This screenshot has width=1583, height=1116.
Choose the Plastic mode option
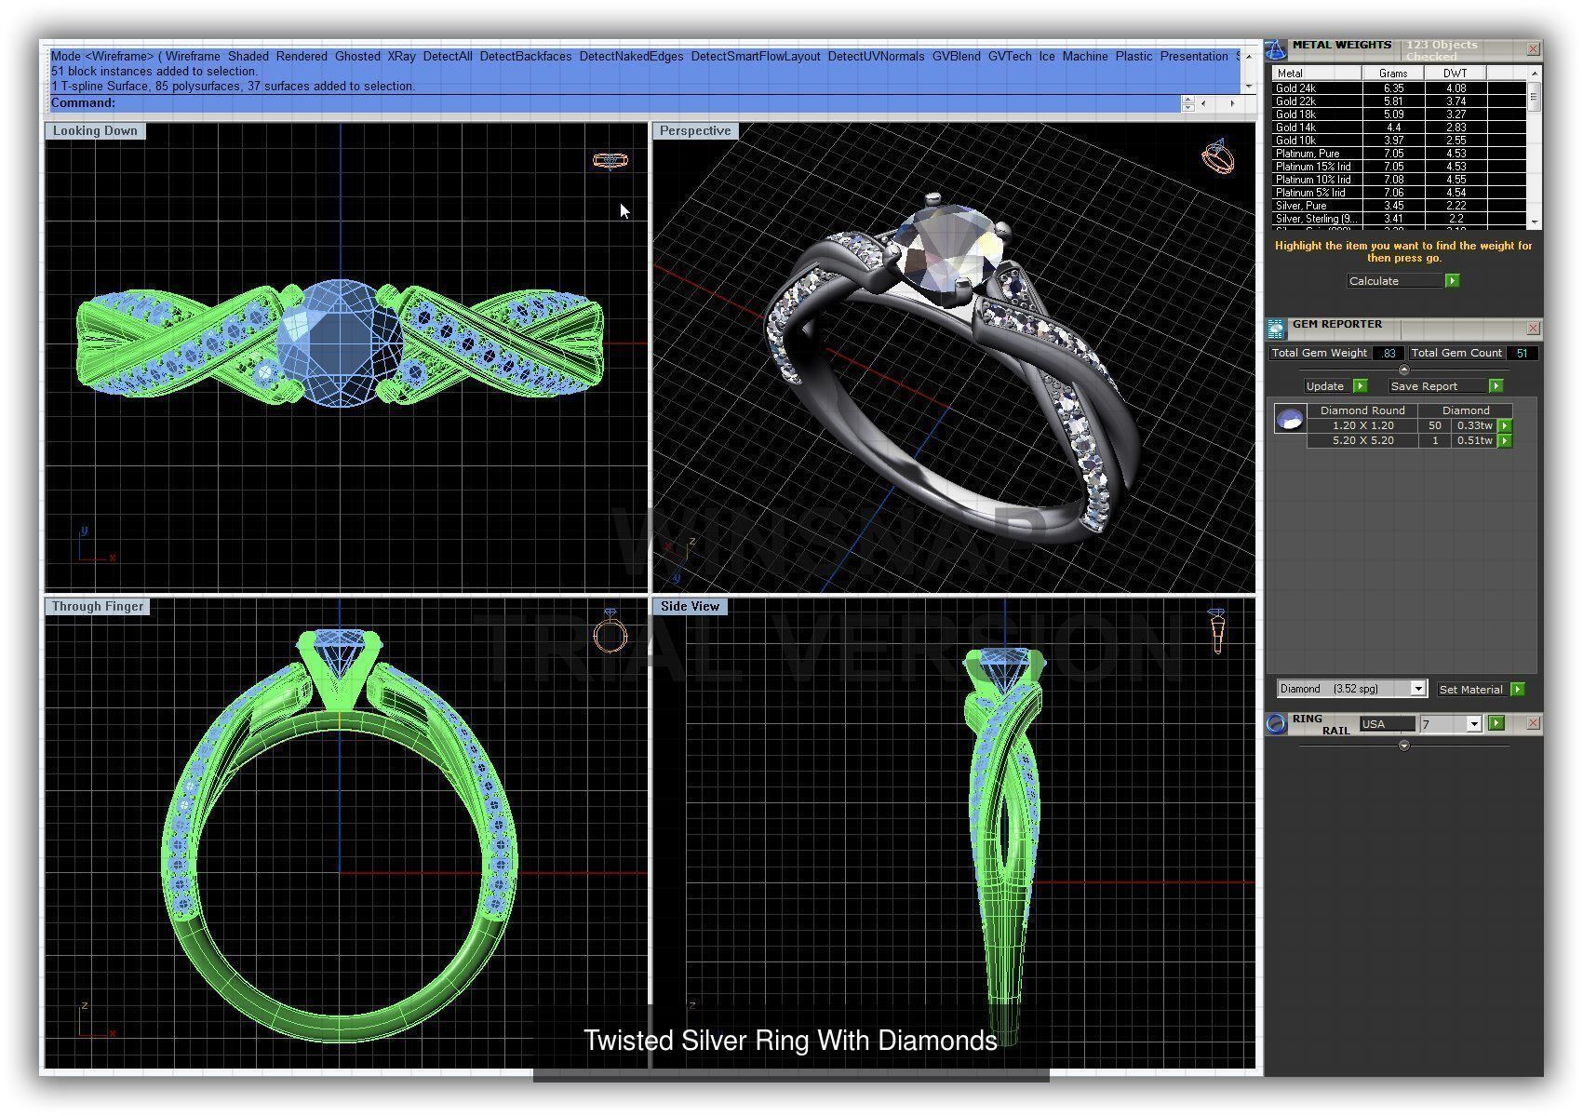(1134, 57)
